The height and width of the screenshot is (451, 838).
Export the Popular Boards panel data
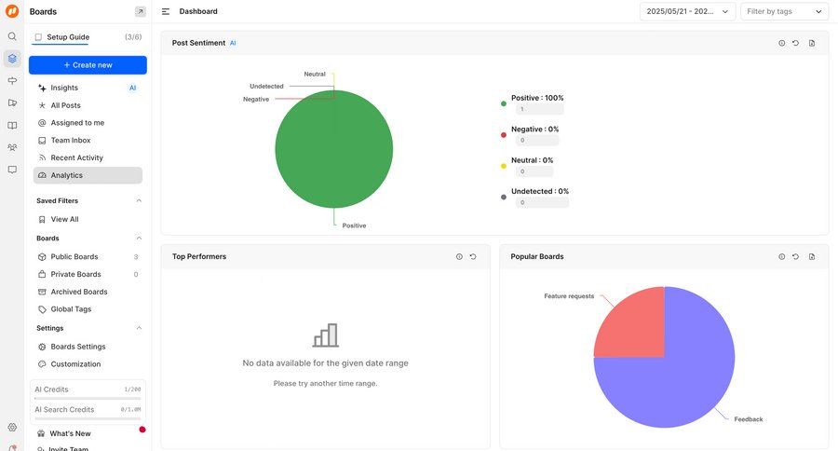pos(812,257)
